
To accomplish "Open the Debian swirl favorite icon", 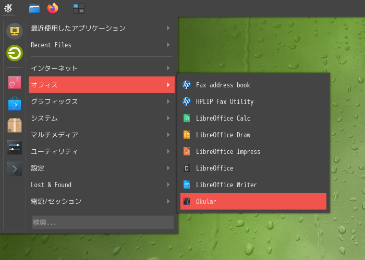I will click(x=15, y=83).
